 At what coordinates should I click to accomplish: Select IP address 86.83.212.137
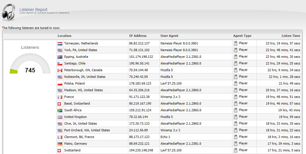tap(139, 43)
